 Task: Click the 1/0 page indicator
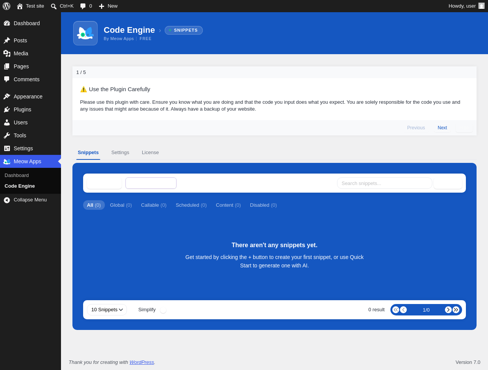[x=426, y=310]
